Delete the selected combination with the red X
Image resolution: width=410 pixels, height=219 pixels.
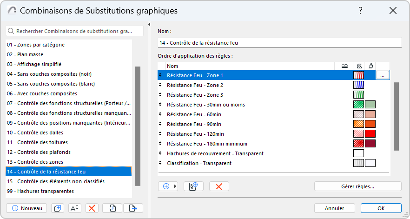point(92,208)
